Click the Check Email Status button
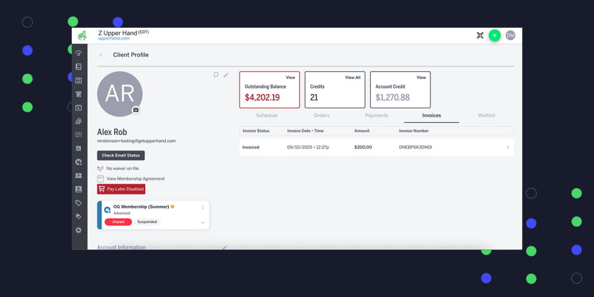This screenshot has width=594, height=297. 121,155
